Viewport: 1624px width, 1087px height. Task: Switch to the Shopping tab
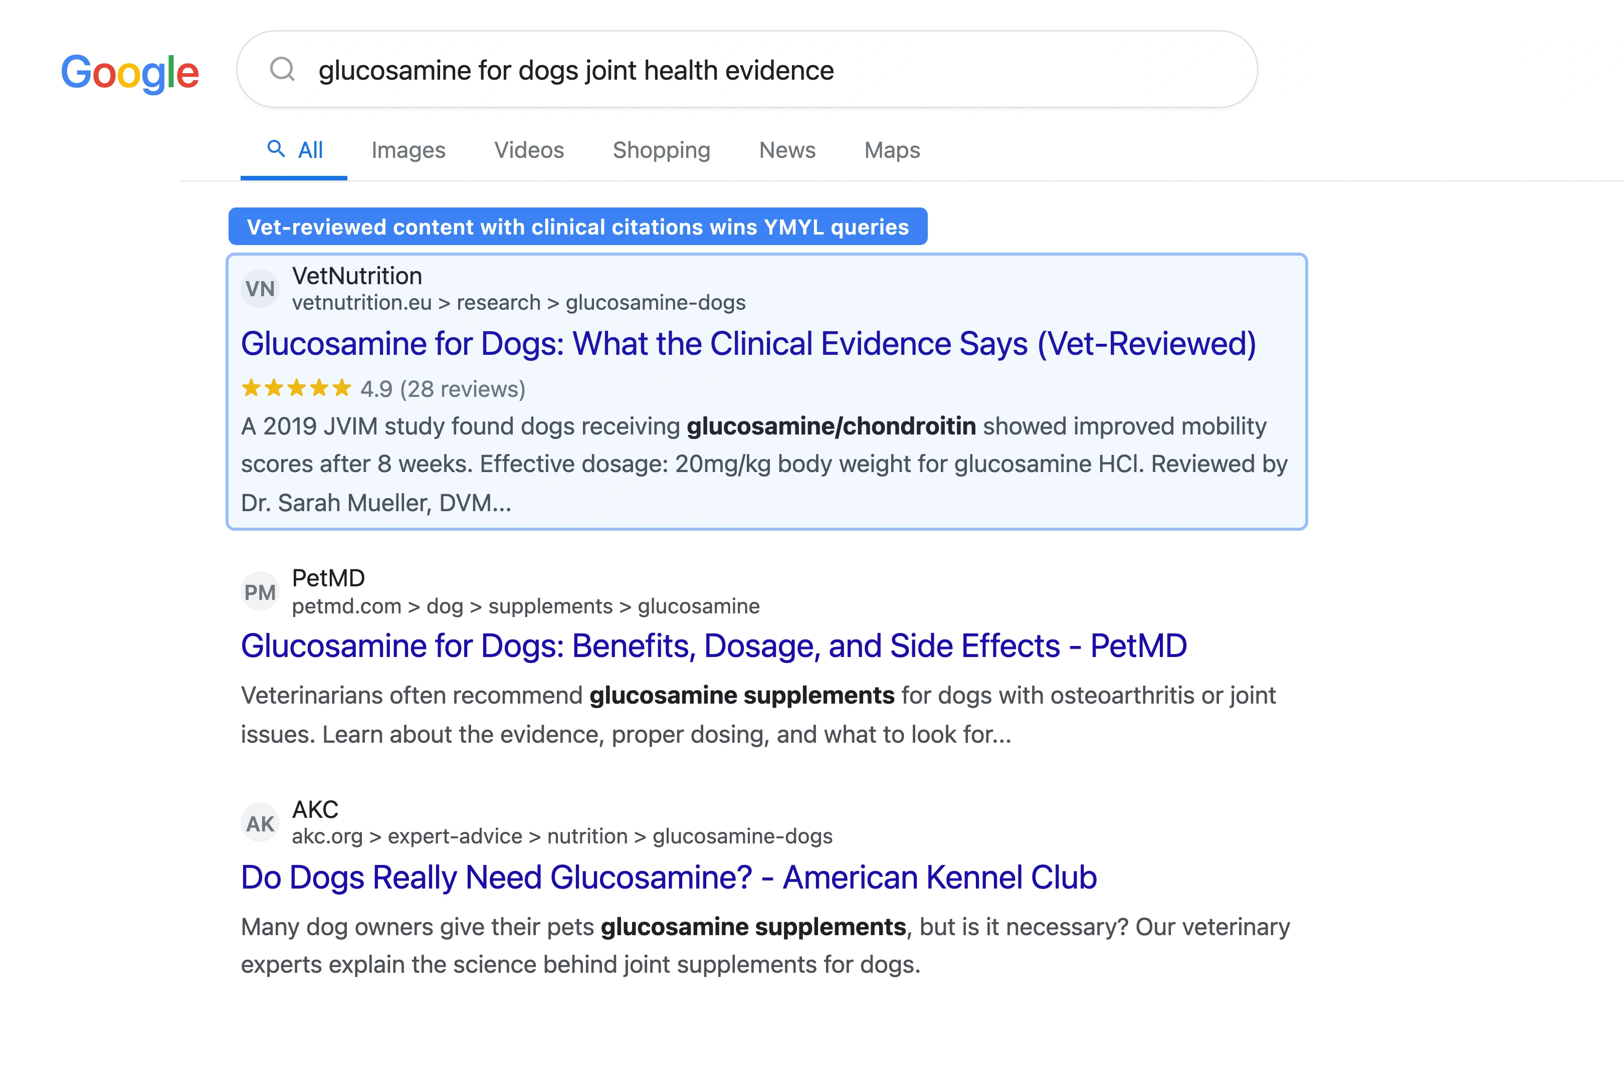[x=661, y=150]
